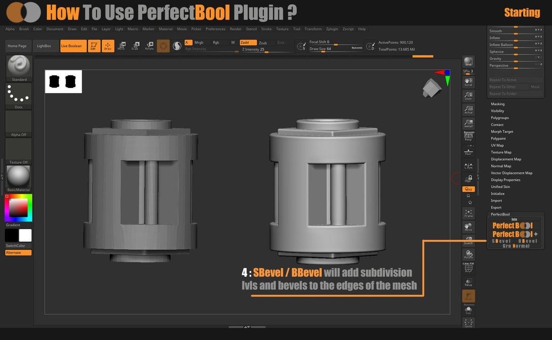Click the Alpha Off slot
Screen dimensions: 552x340
(18, 124)
